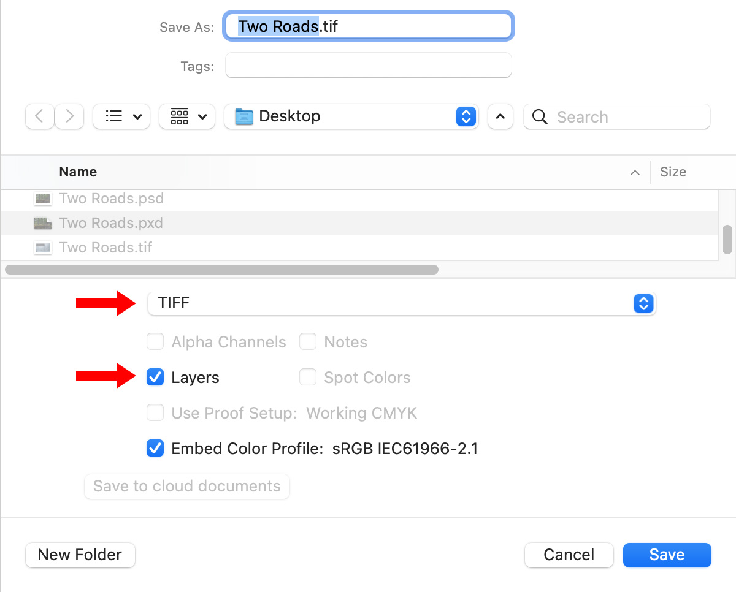The image size is (736, 592).
Task: Disable Embed Color Profile checkbox
Action: point(155,449)
